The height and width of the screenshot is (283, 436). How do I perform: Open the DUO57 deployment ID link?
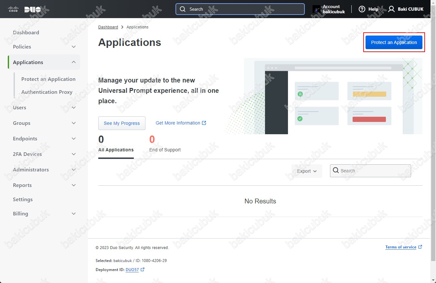coord(132,269)
